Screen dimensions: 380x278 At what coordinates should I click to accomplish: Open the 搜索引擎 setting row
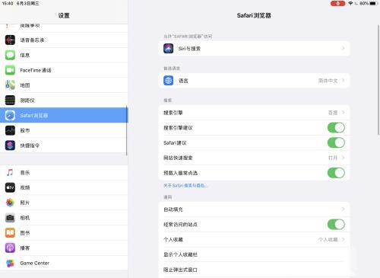coord(254,113)
